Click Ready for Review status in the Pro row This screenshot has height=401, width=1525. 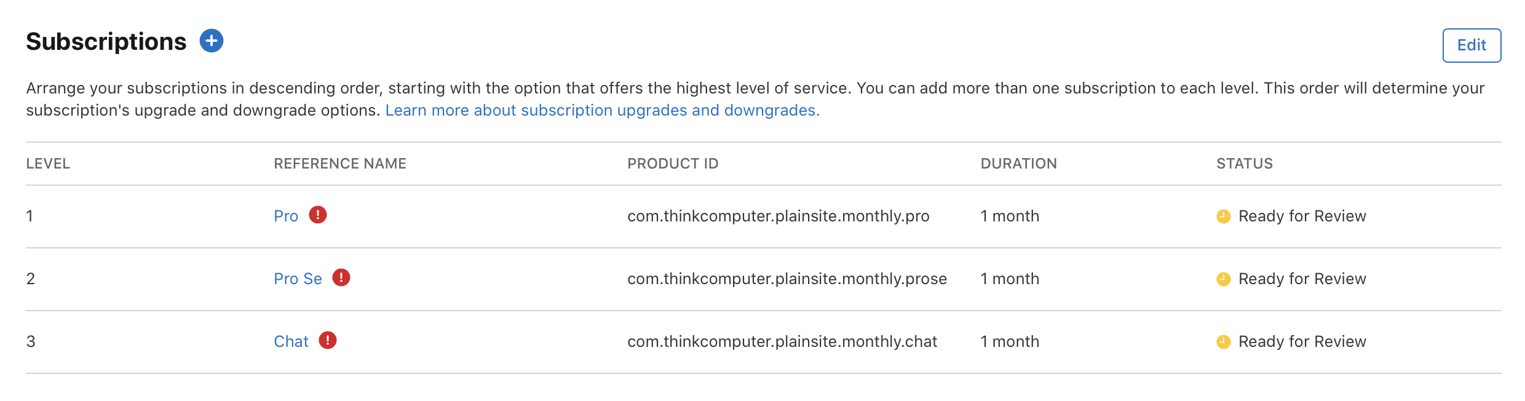click(1302, 216)
